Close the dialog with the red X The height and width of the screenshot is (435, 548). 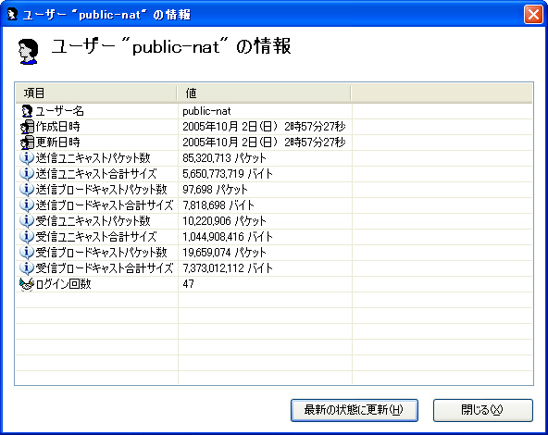[x=533, y=15]
